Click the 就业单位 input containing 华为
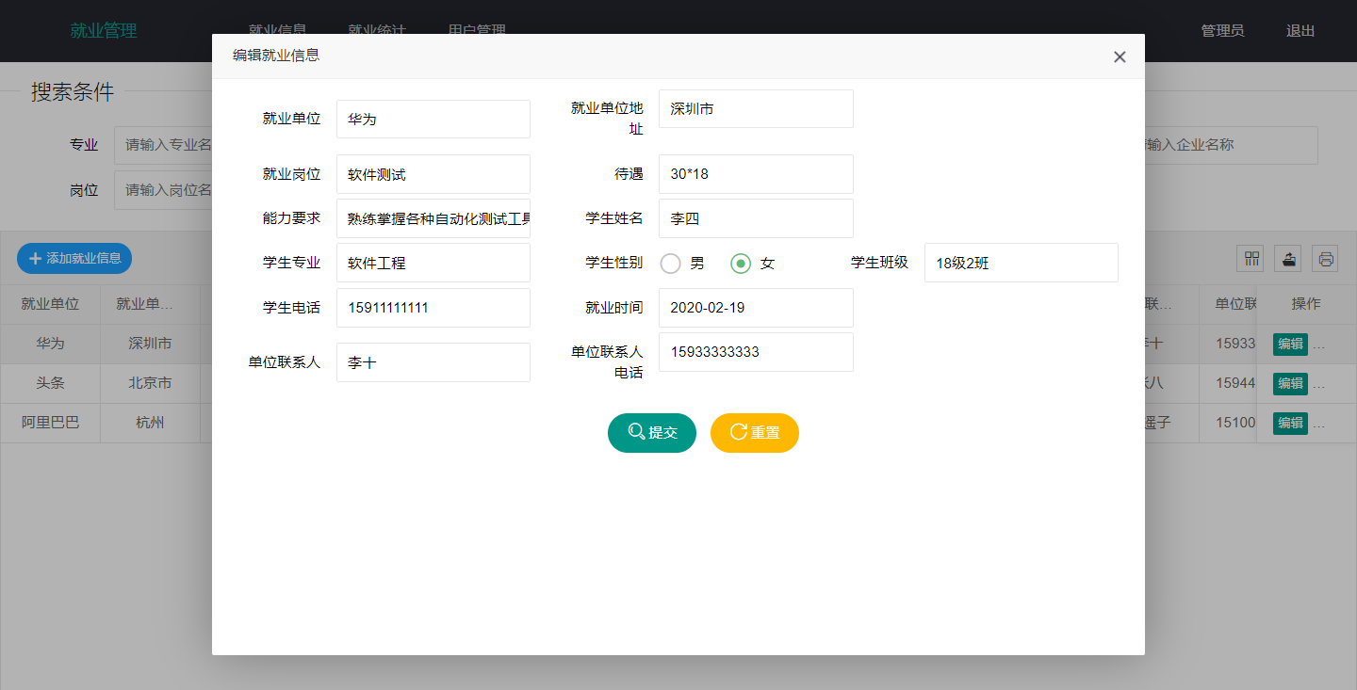The height and width of the screenshot is (690, 1357). [x=433, y=120]
